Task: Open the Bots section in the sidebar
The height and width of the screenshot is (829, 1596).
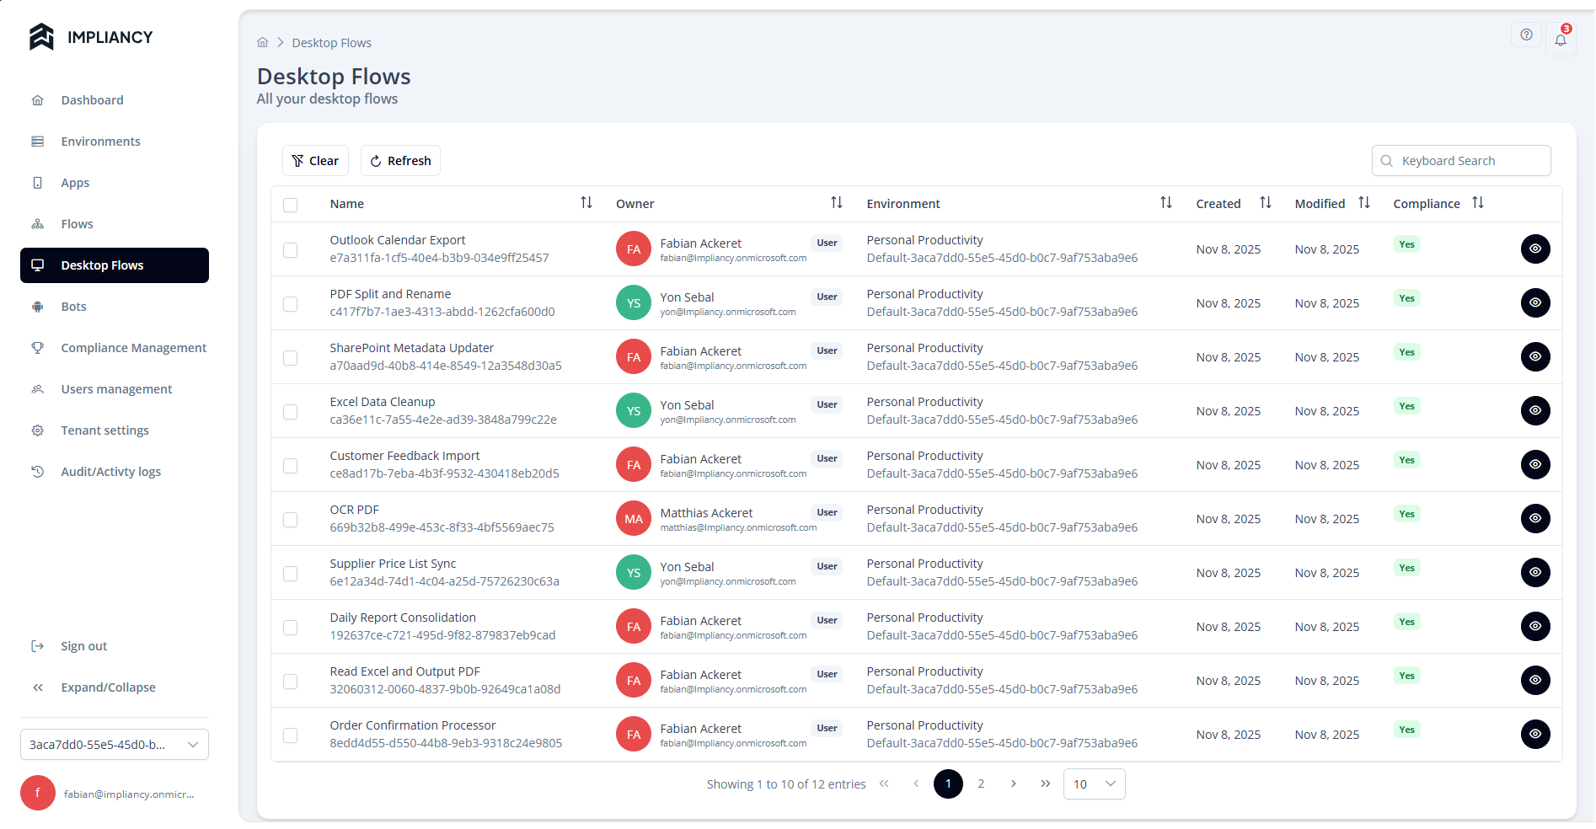Action: pos(73,306)
